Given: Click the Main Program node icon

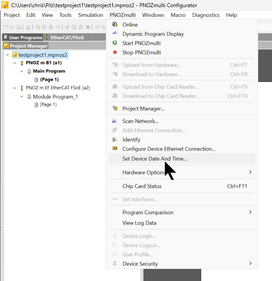Looking at the screenshot, I should (29, 71).
